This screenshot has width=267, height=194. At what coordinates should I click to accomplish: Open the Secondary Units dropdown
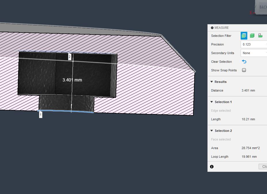[x=254, y=53]
